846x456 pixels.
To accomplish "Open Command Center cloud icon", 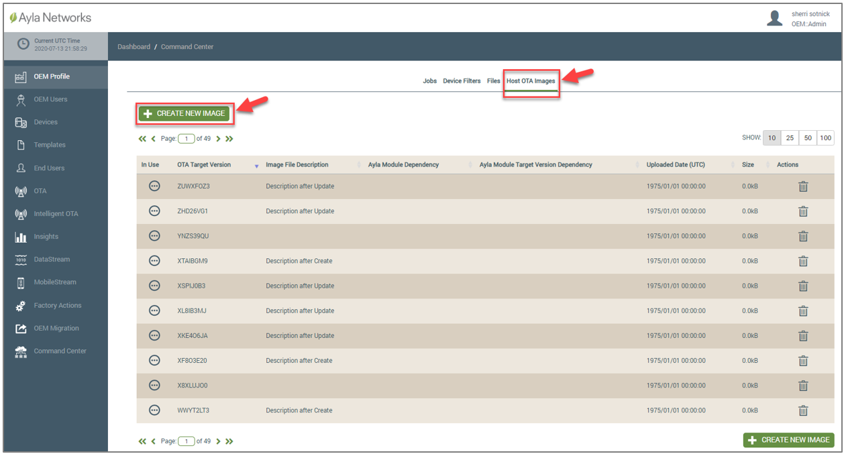I will point(21,351).
